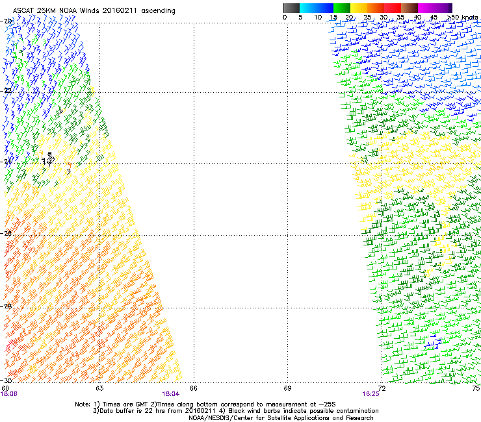Click the legend label 25 under color bar

click(367, 17)
